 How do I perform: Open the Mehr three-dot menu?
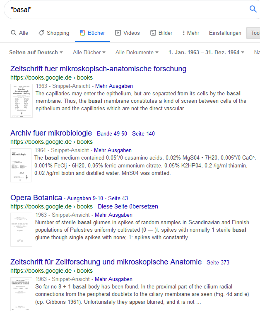pyautogui.click(x=190, y=33)
